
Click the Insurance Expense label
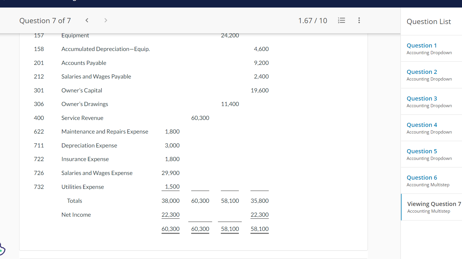(x=85, y=159)
